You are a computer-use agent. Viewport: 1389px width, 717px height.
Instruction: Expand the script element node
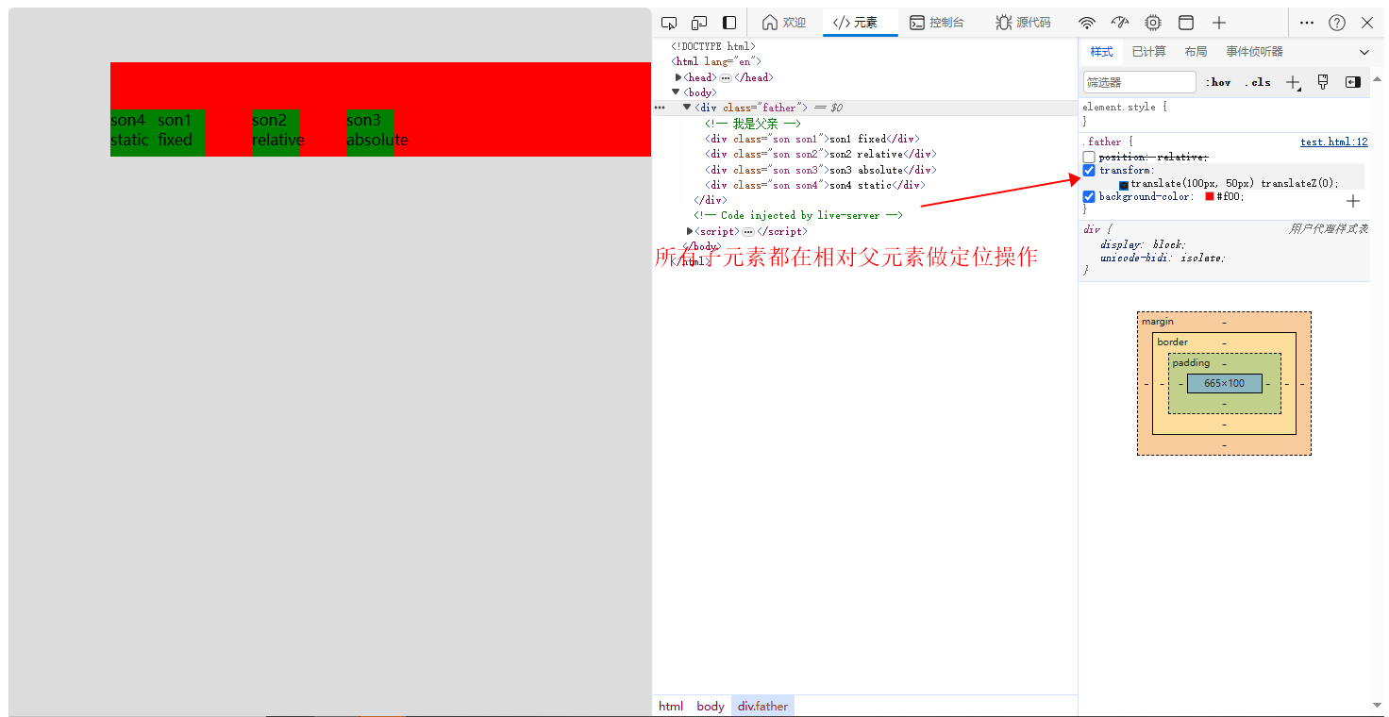pos(690,231)
